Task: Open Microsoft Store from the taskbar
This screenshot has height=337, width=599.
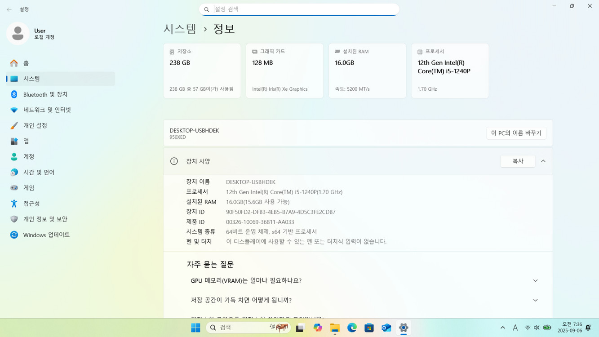Action: coord(369,328)
